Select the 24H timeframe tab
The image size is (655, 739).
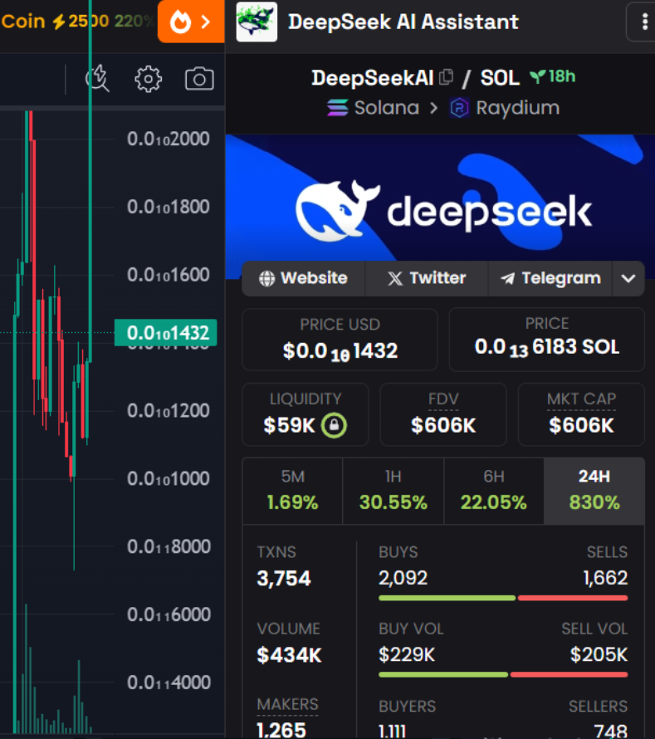tap(594, 491)
